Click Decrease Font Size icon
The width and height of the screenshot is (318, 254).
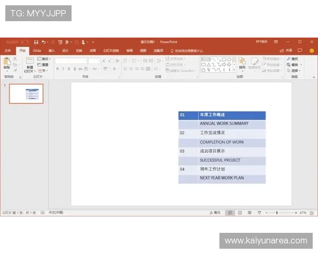110,61
